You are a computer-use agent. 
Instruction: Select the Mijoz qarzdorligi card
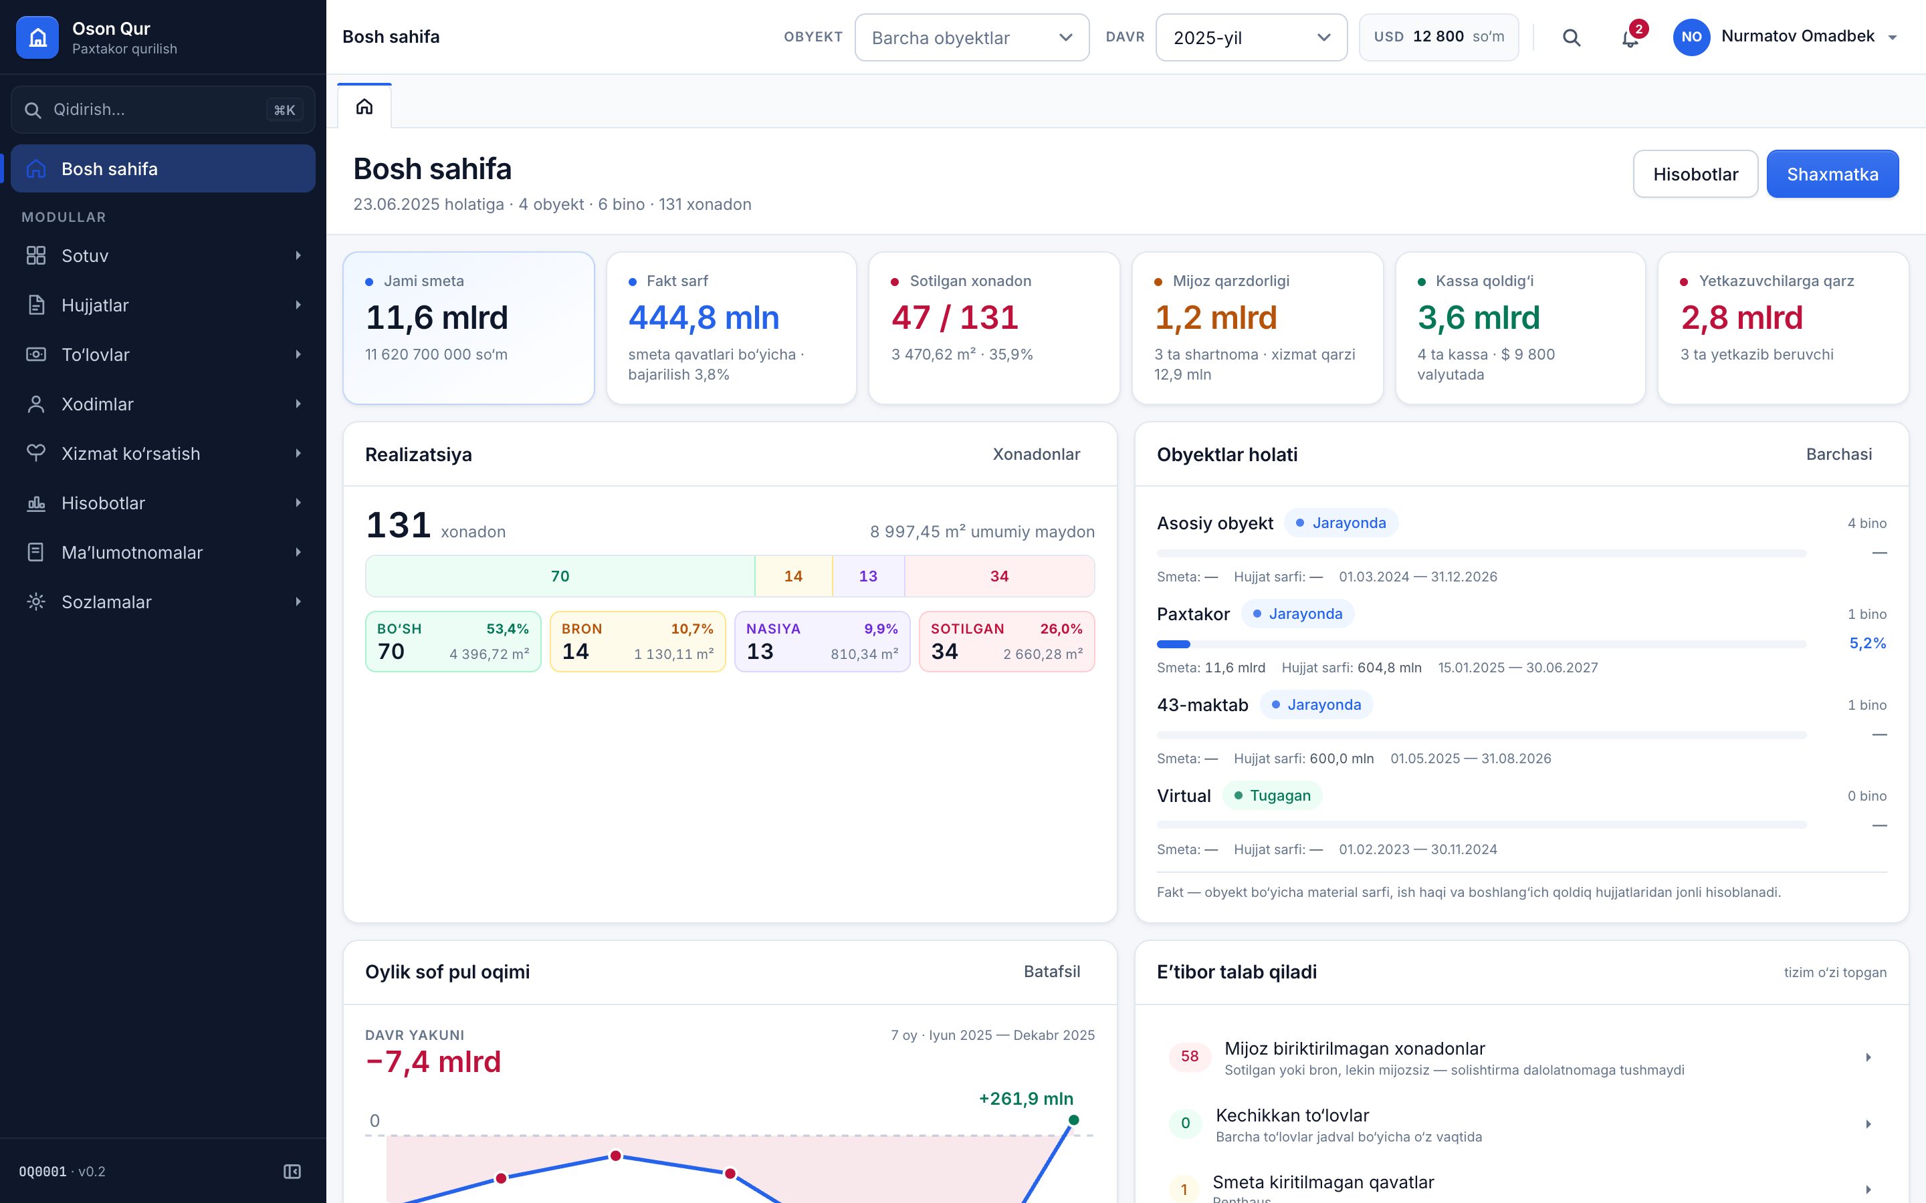1257,327
